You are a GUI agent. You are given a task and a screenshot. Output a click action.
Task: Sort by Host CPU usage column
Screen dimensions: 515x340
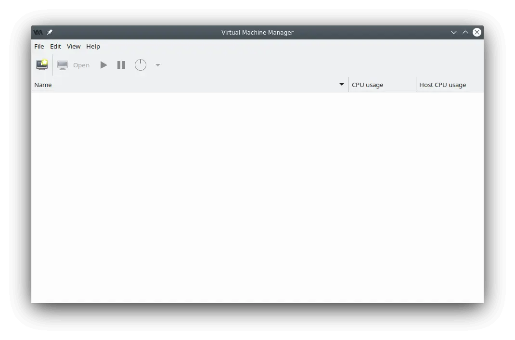pos(450,85)
